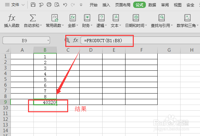Image resolution: width=200 pixels, height=136 pixels.
Task: Select column F header
Action: pyautogui.click(x=141, y=50)
